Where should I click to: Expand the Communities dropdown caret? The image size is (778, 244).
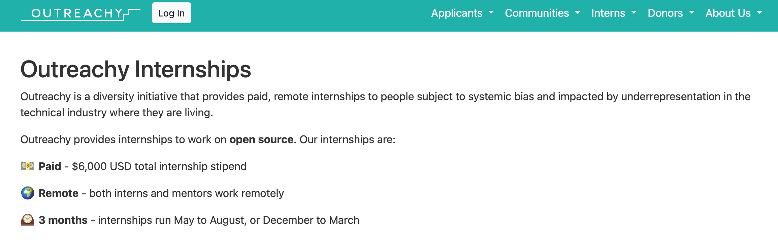point(578,12)
